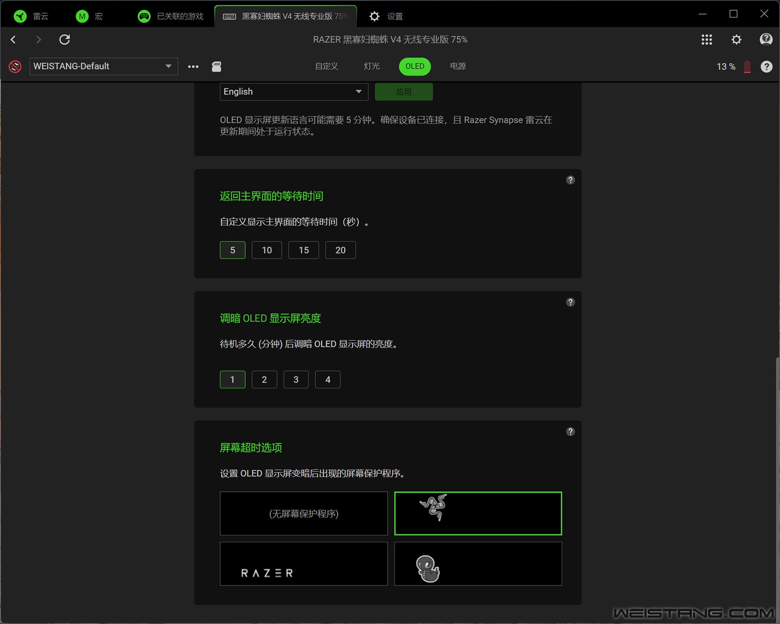Click the 应用 apply button

point(403,91)
